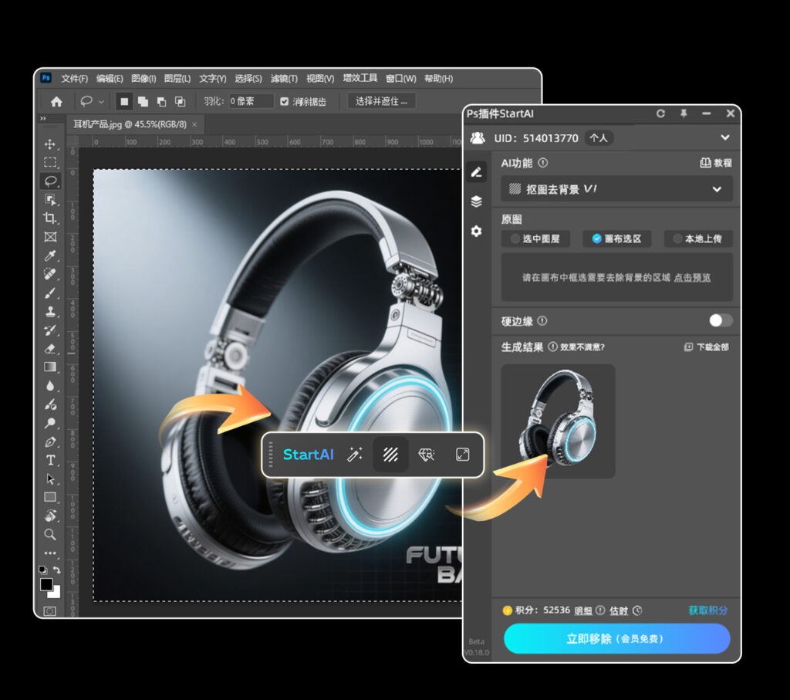Click the 点击预览 preview link

point(692,278)
